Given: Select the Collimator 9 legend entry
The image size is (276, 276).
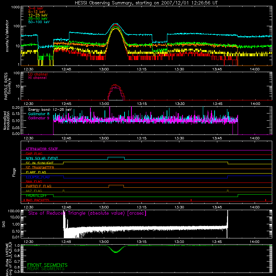Looking at the screenshot, I should pos(39,118).
